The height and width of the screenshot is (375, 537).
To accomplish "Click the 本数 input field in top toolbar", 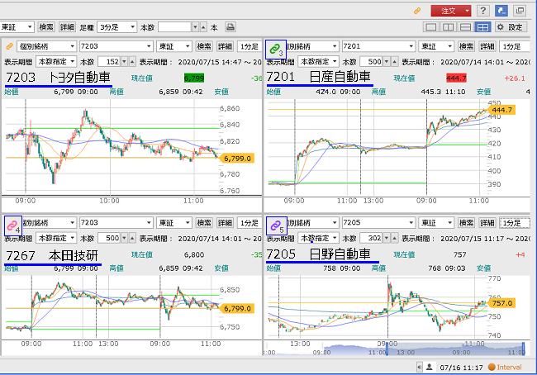I will coord(174,27).
